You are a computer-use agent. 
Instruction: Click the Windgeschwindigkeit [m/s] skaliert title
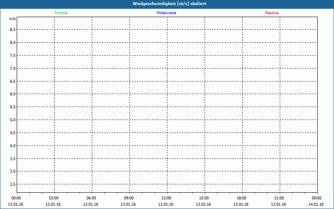click(170, 4)
